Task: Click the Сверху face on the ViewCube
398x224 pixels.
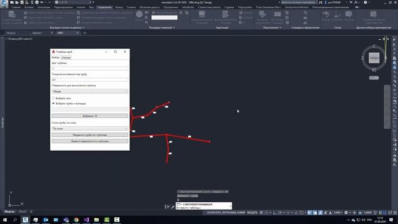Action: (374, 58)
